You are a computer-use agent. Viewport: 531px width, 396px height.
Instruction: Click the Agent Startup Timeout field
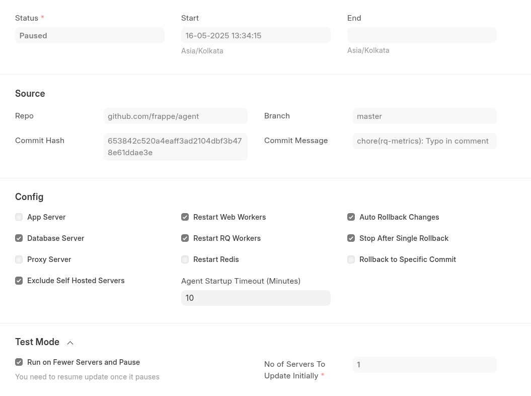coord(256,298)
